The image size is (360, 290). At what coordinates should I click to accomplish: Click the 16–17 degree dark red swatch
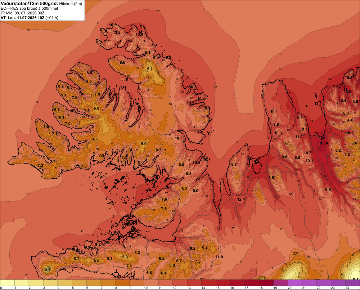coord(238,283)
